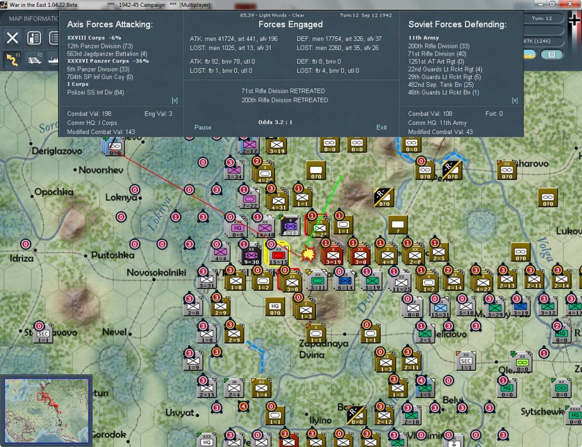Select the light blue 15=31 unit
This screenshot has height=447, width=582.
440,308
